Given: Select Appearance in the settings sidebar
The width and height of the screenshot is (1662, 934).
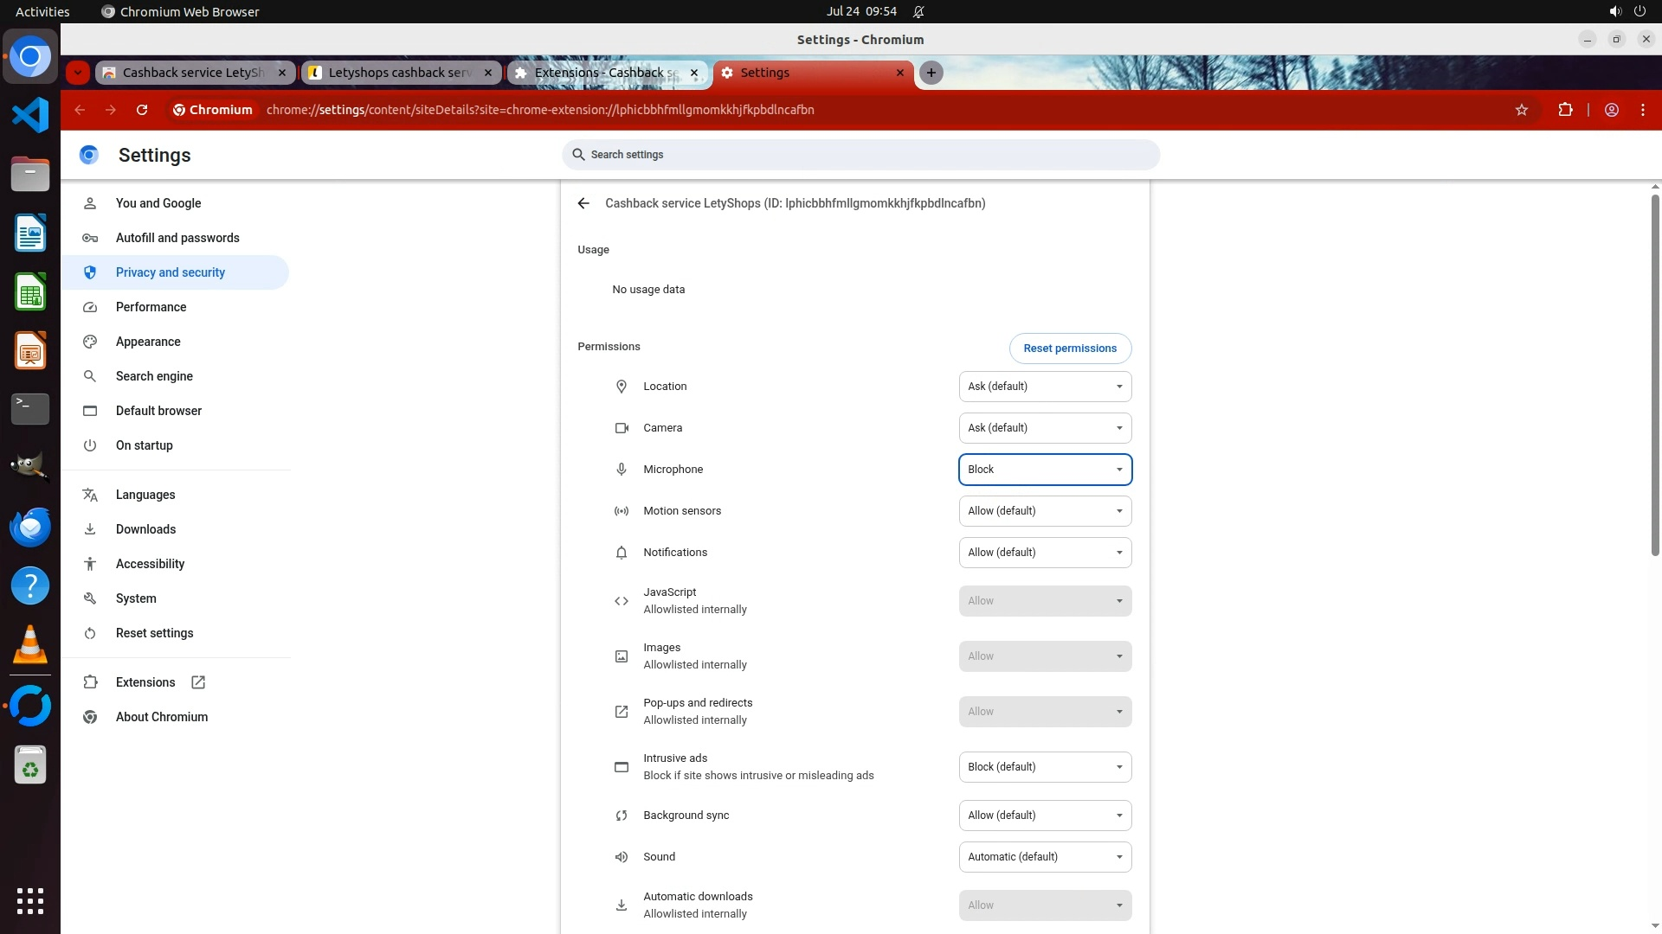Looking at the screenshot, I should coord(148,342).
